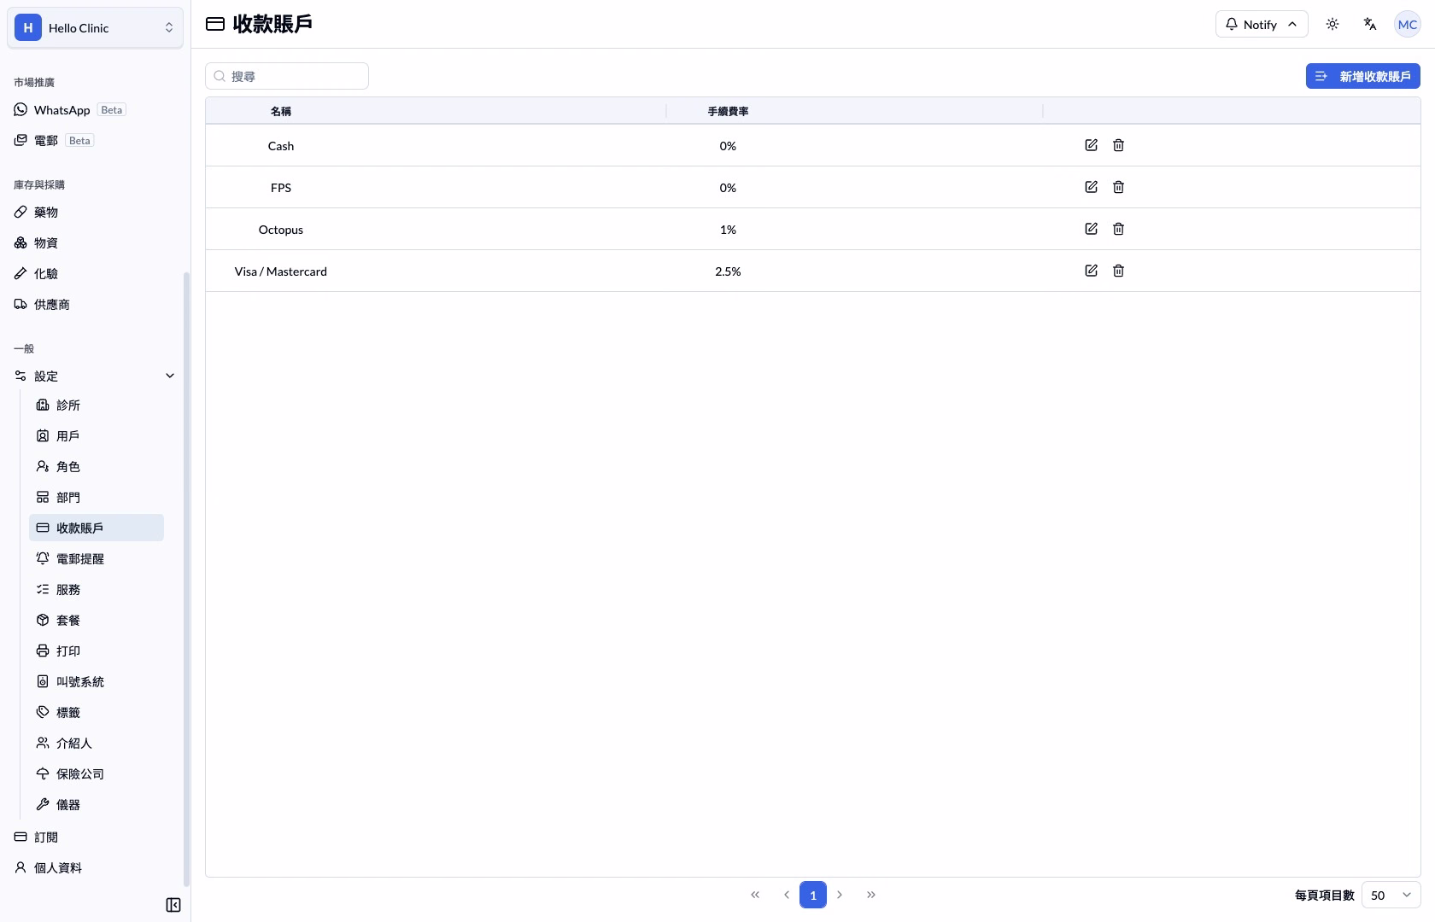
Task: Click the Octopus name cell
Action: 281,230
